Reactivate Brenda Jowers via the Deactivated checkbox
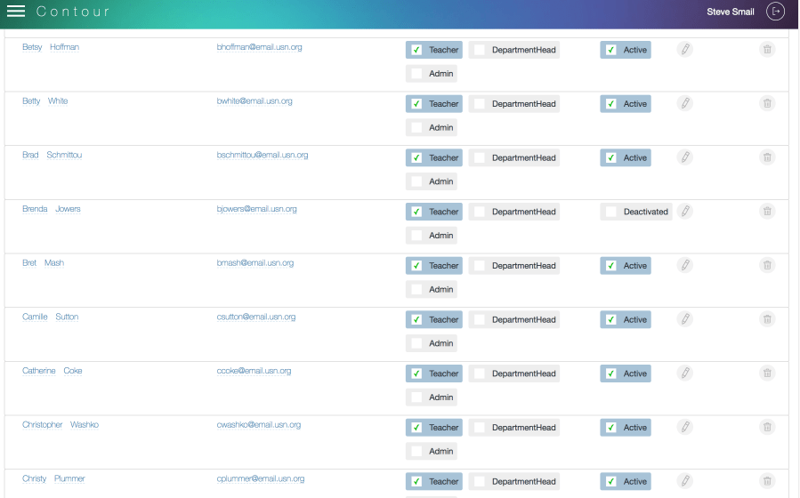The image size is (800, 498). tap(610, 212)
